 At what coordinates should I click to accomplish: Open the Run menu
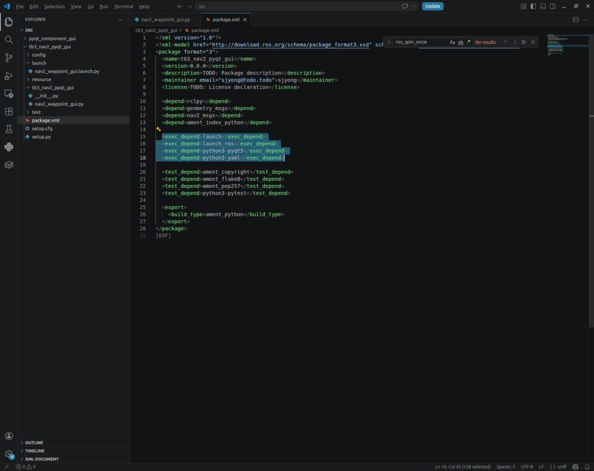[104, 6]
